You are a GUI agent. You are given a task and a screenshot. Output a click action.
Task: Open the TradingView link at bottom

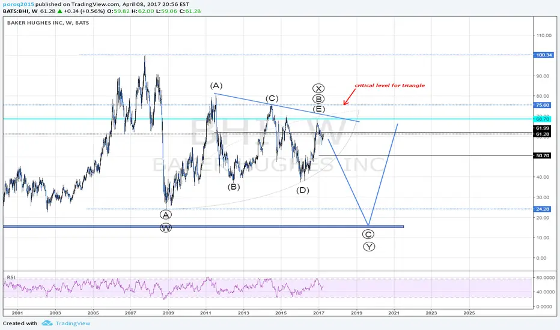73,323
